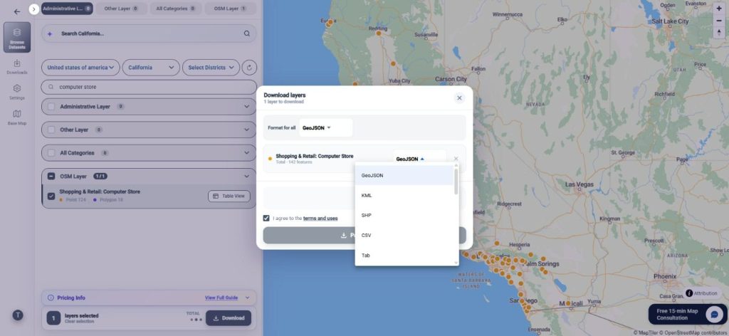Reset map bearing with compass button
729x336 pixels.
coord(719,32)
